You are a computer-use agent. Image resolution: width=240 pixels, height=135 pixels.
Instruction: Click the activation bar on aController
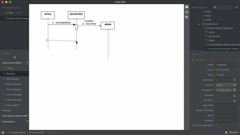pos(76,27)
